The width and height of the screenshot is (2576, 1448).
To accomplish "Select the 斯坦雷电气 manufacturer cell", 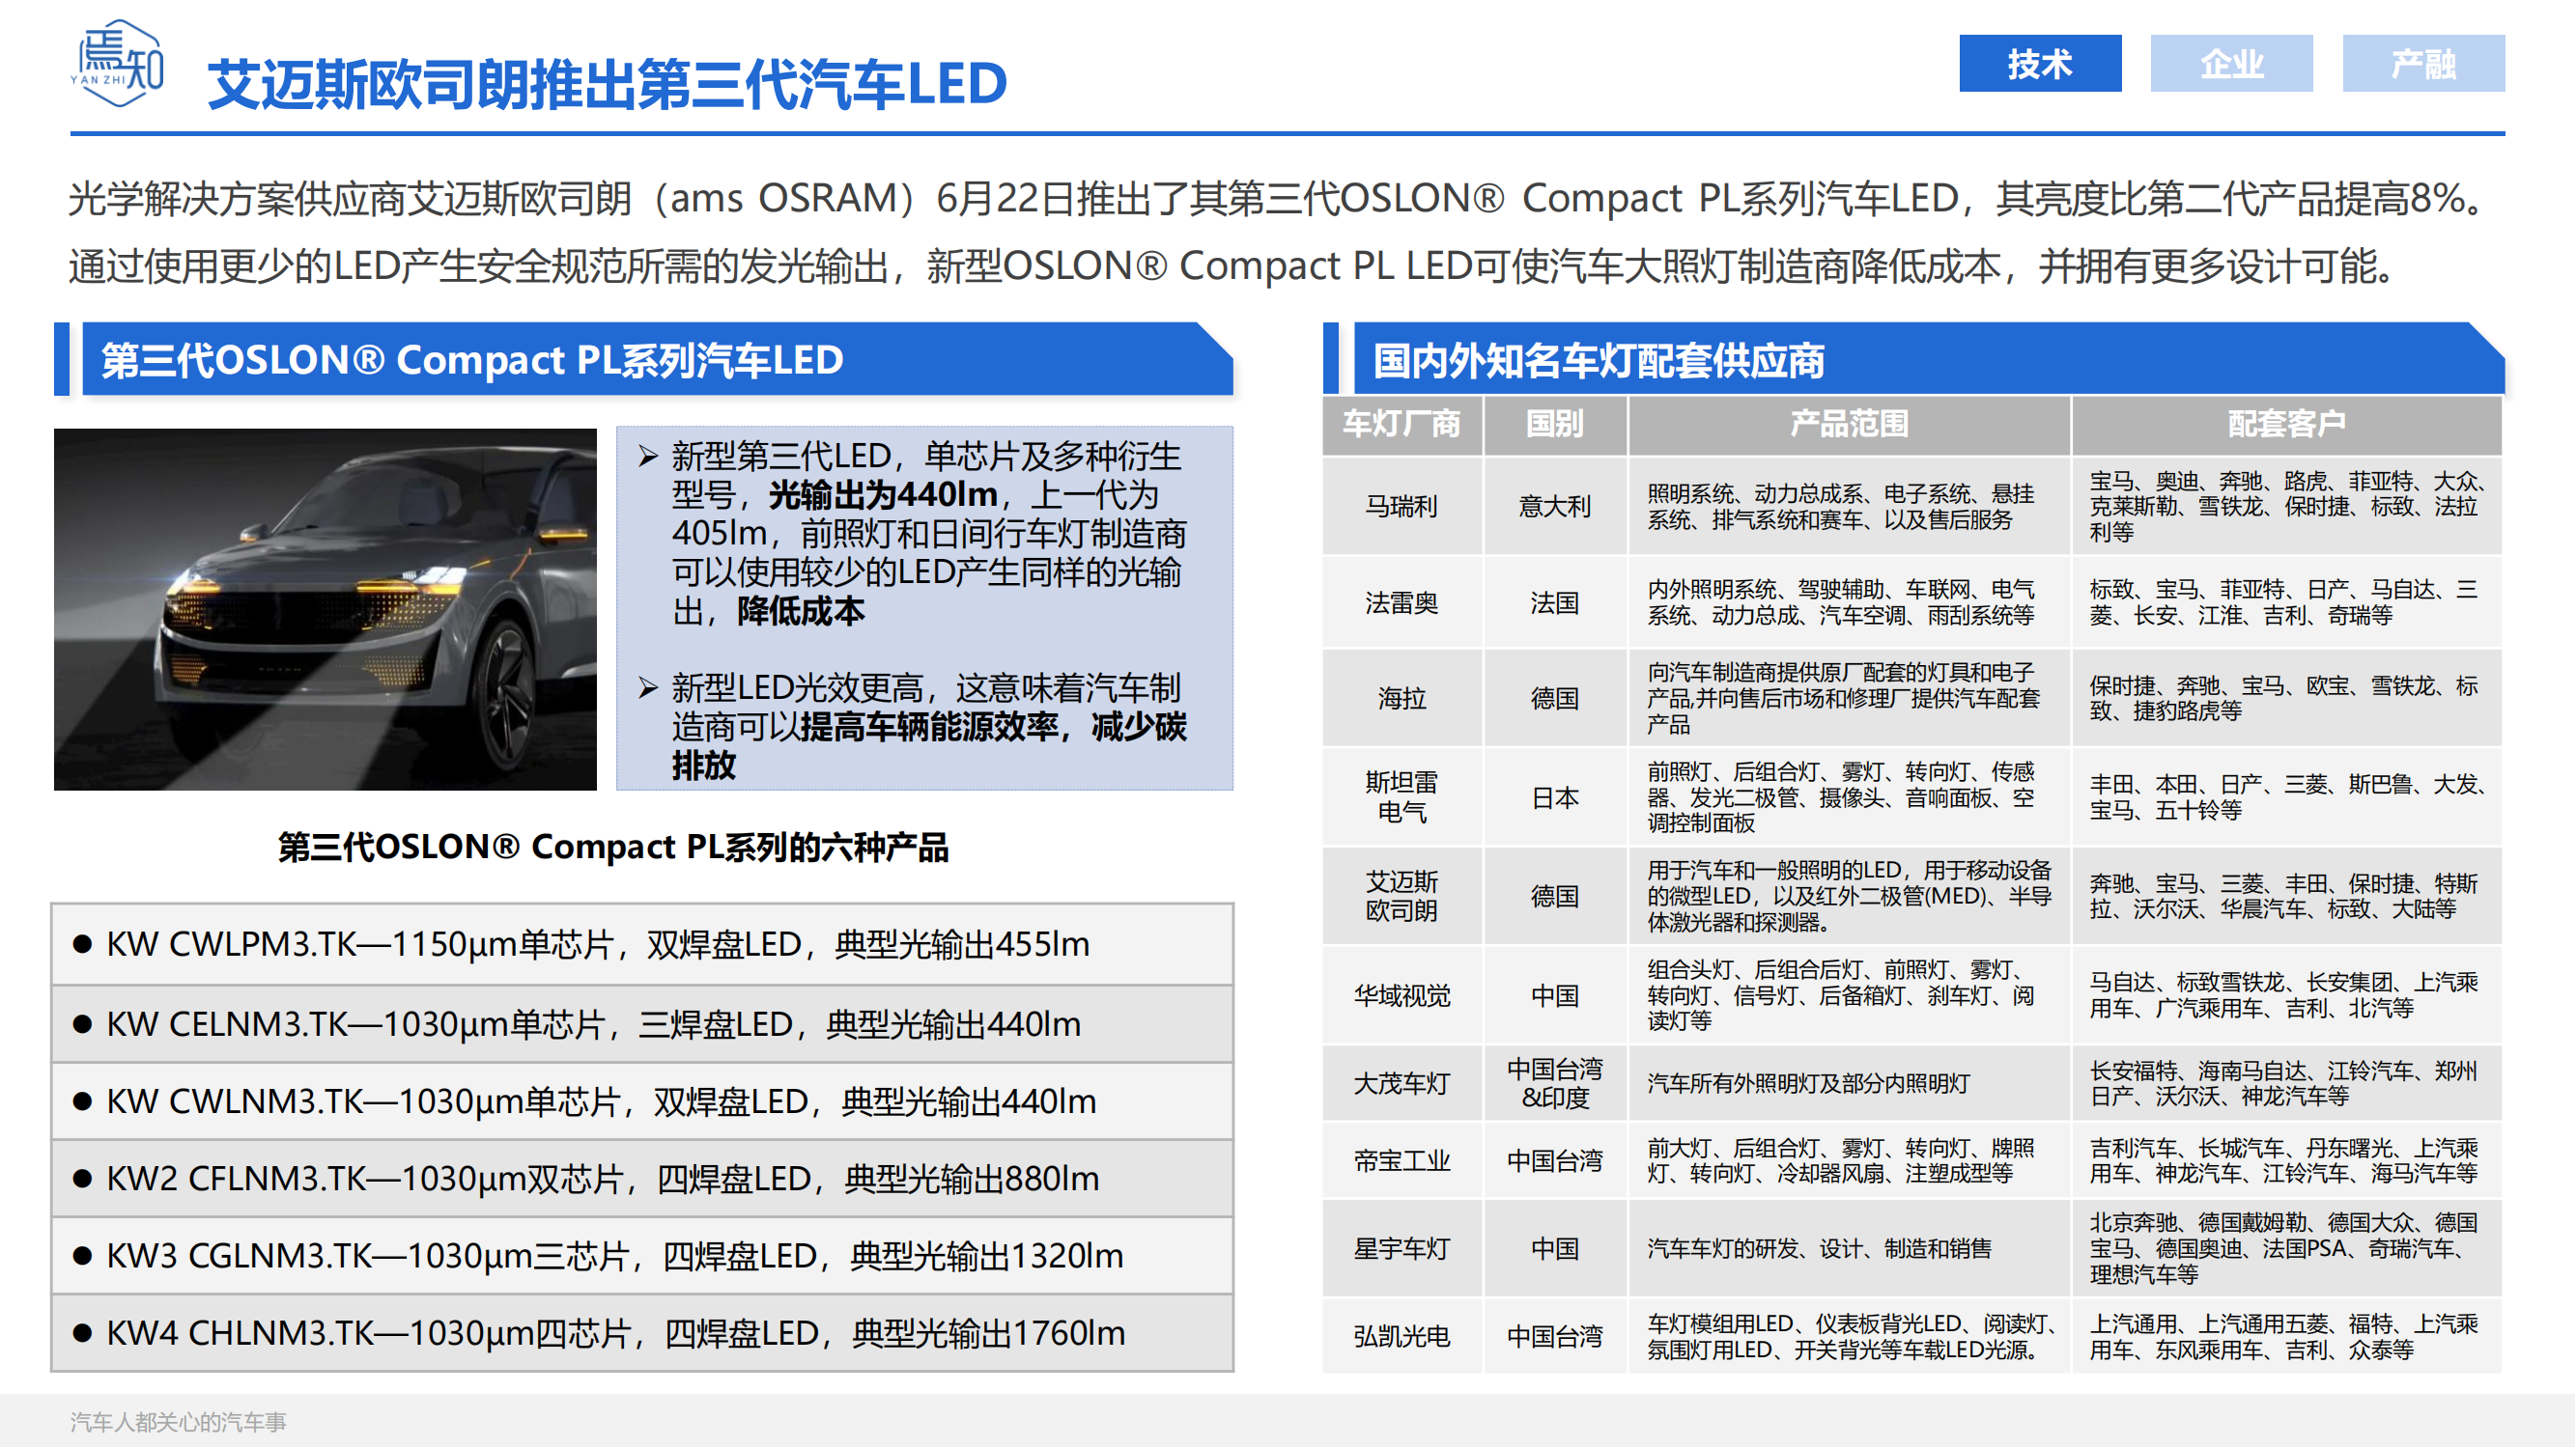I will tap(1402, 797).
